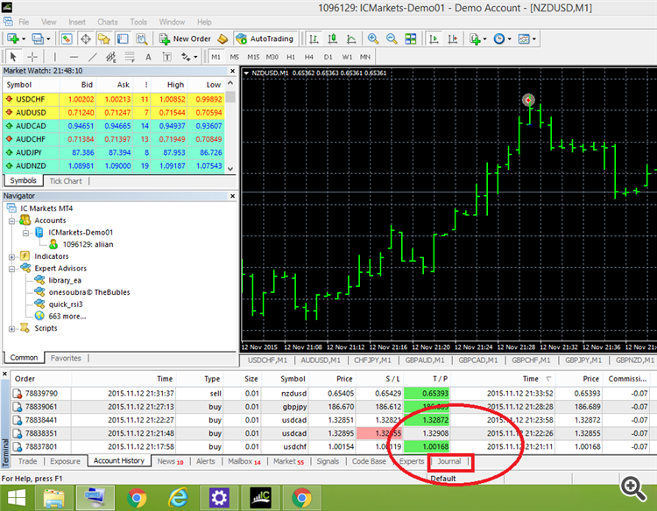This screenshot has height=511, width=657.
Task: Select the Fibonacci retracement tool
Action: tap(130, 57)
